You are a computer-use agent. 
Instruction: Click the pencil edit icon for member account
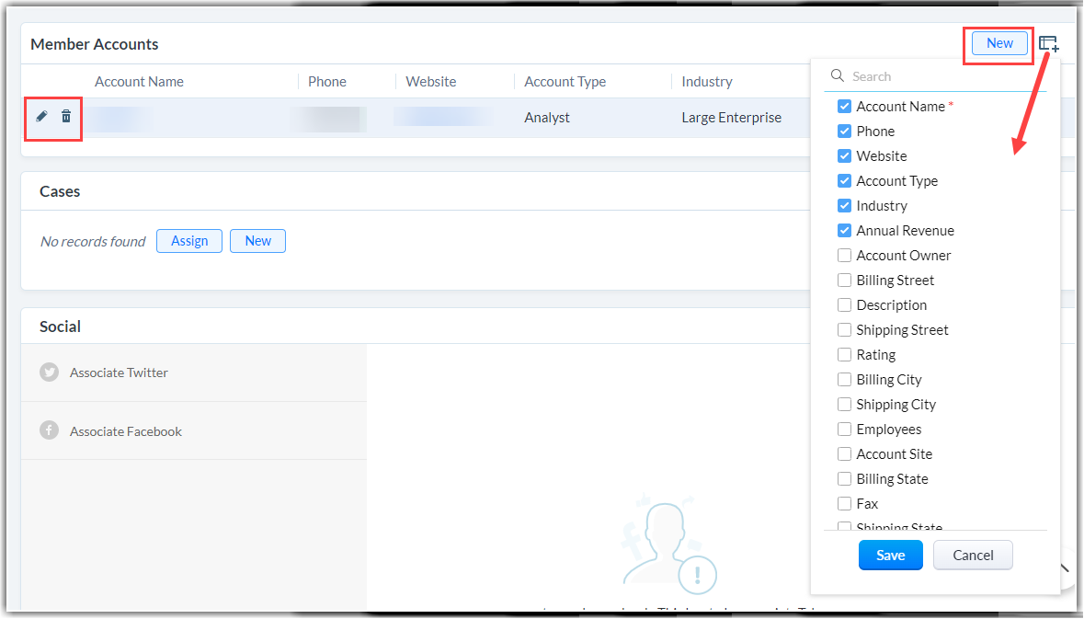(x=41, y=117)
